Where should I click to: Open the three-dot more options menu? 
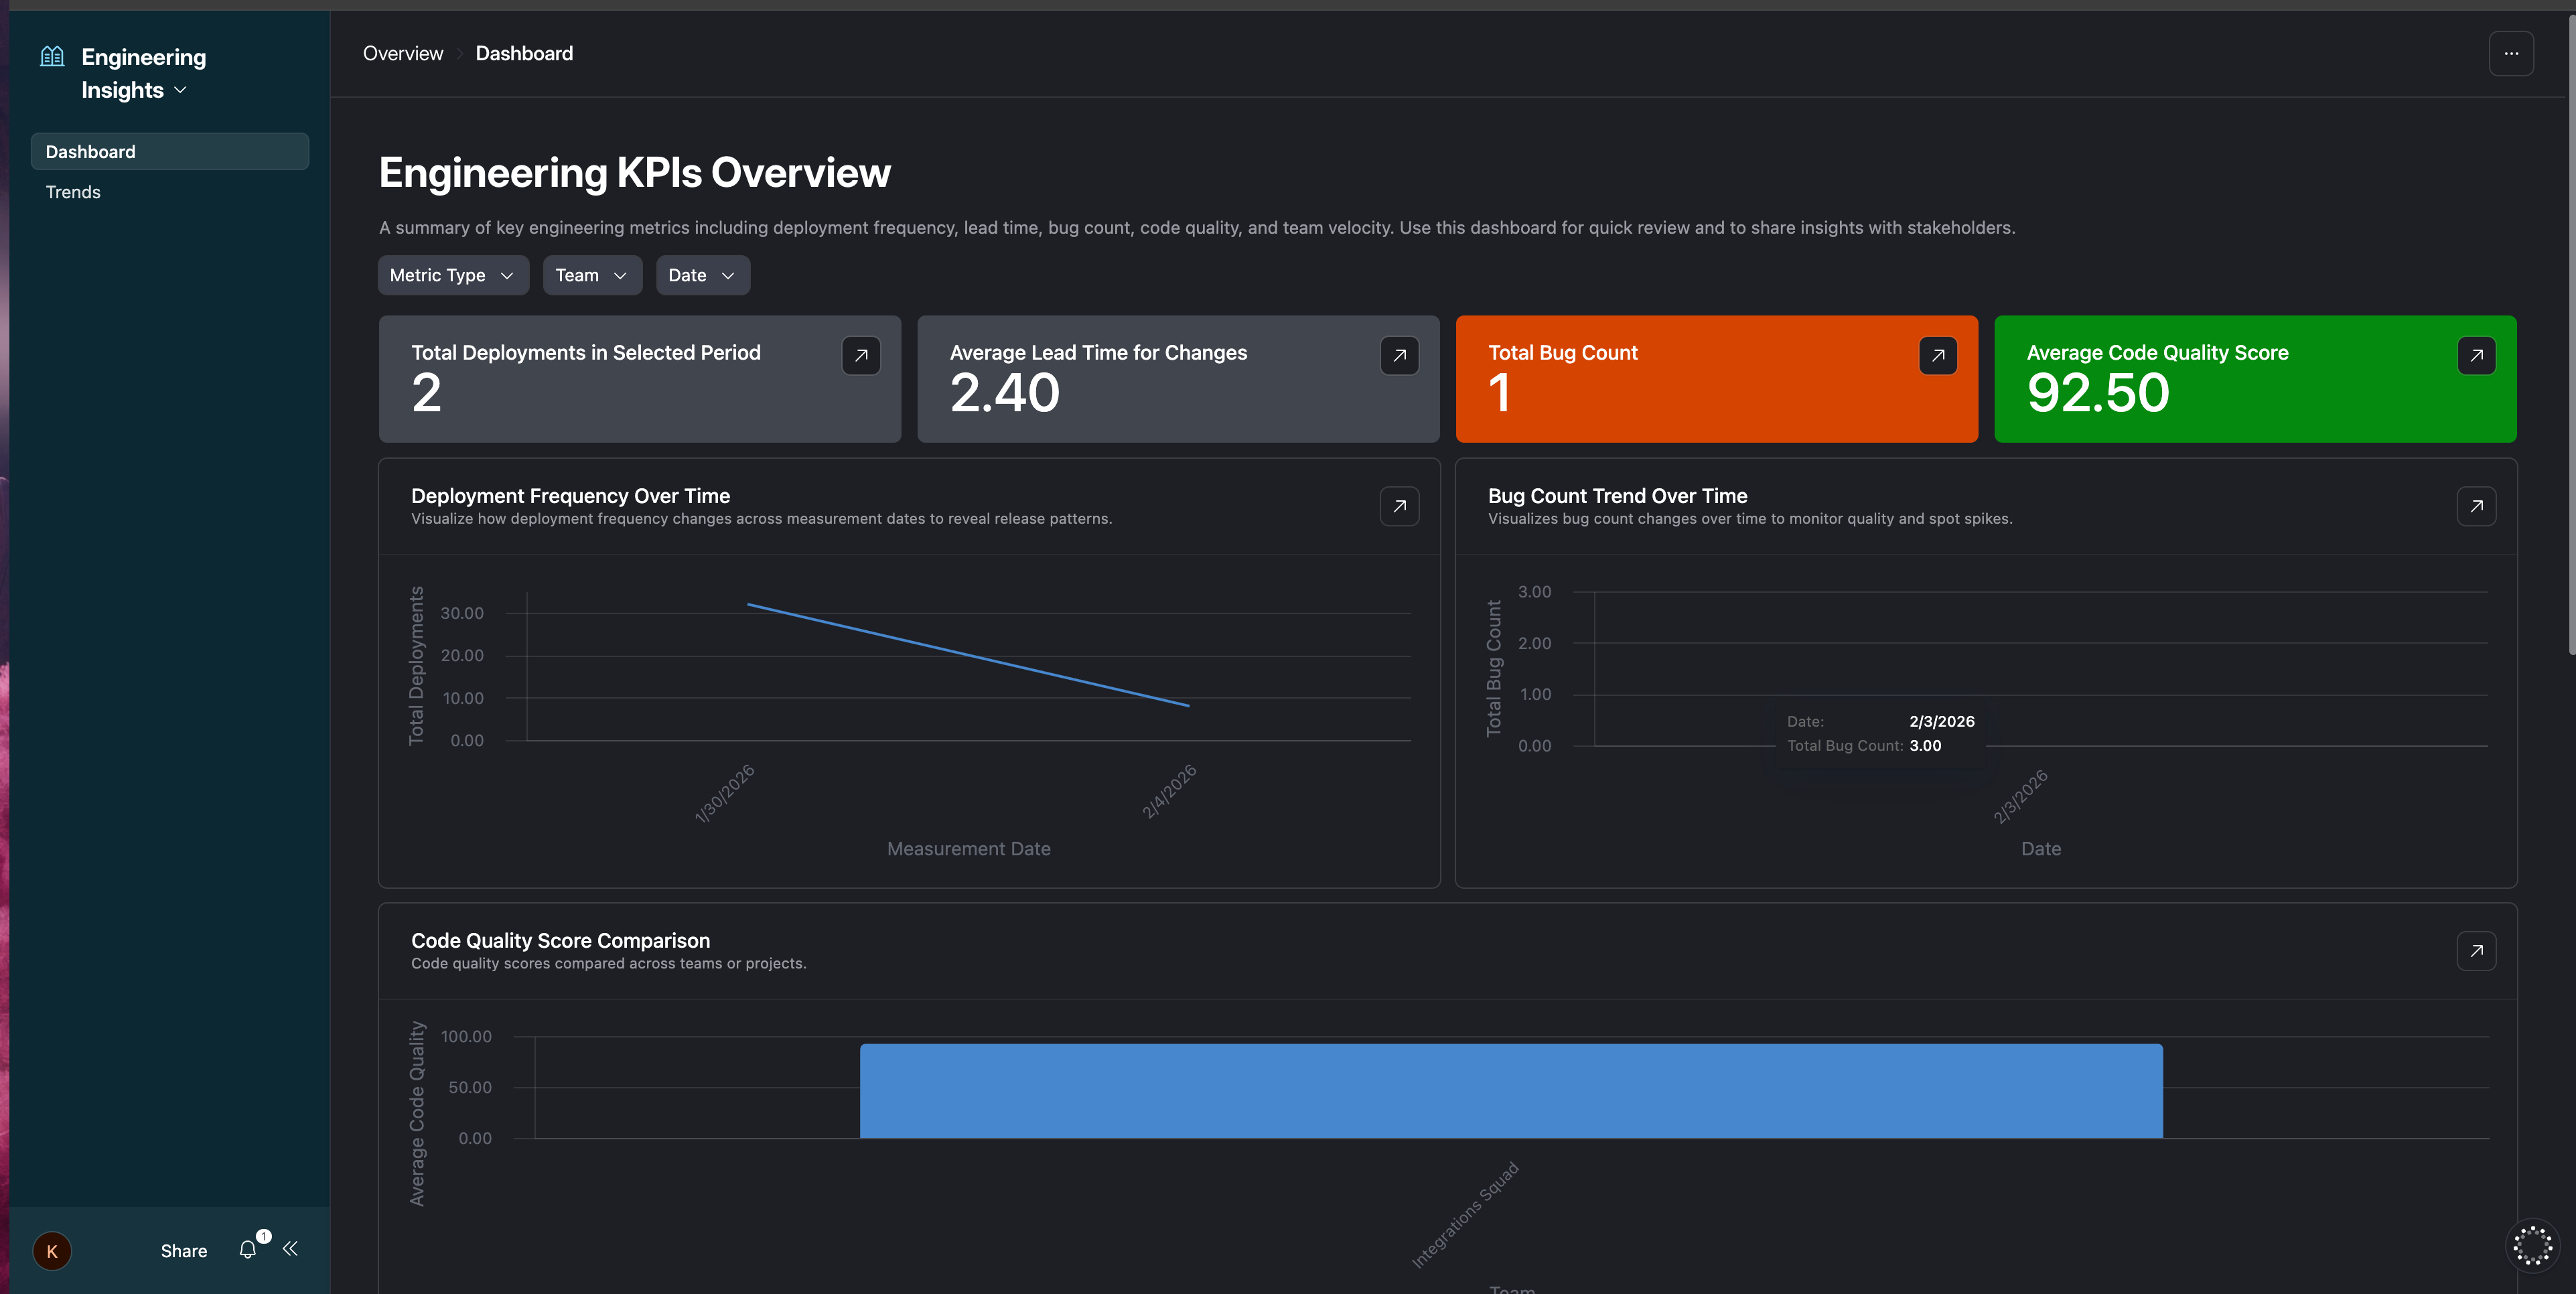click(2510, 54)
